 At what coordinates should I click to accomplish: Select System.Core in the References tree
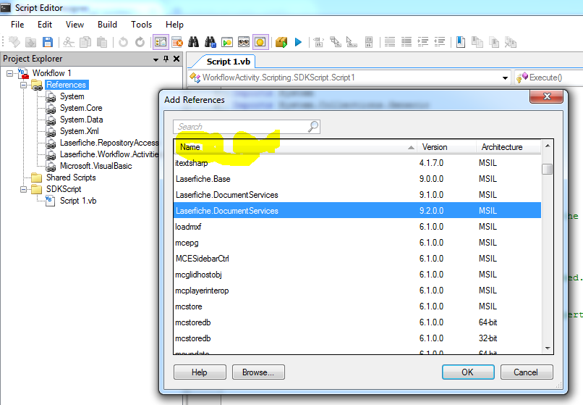coord(81,108)
